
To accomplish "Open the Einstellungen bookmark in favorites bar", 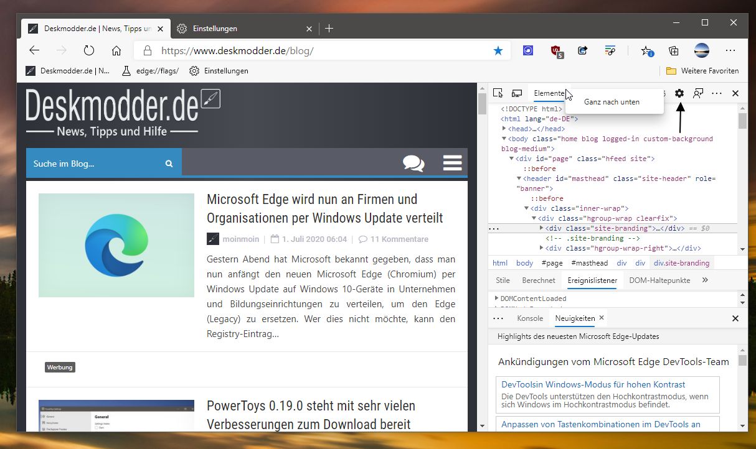I will coord(219,71).
